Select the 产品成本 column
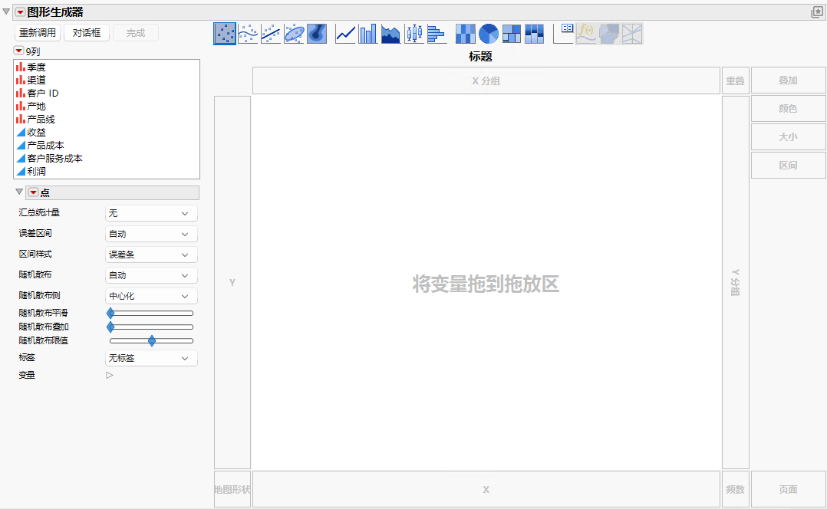 tap(45, 146)
